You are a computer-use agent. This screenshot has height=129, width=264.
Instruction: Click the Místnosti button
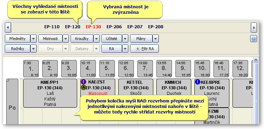tap(50, 39)
